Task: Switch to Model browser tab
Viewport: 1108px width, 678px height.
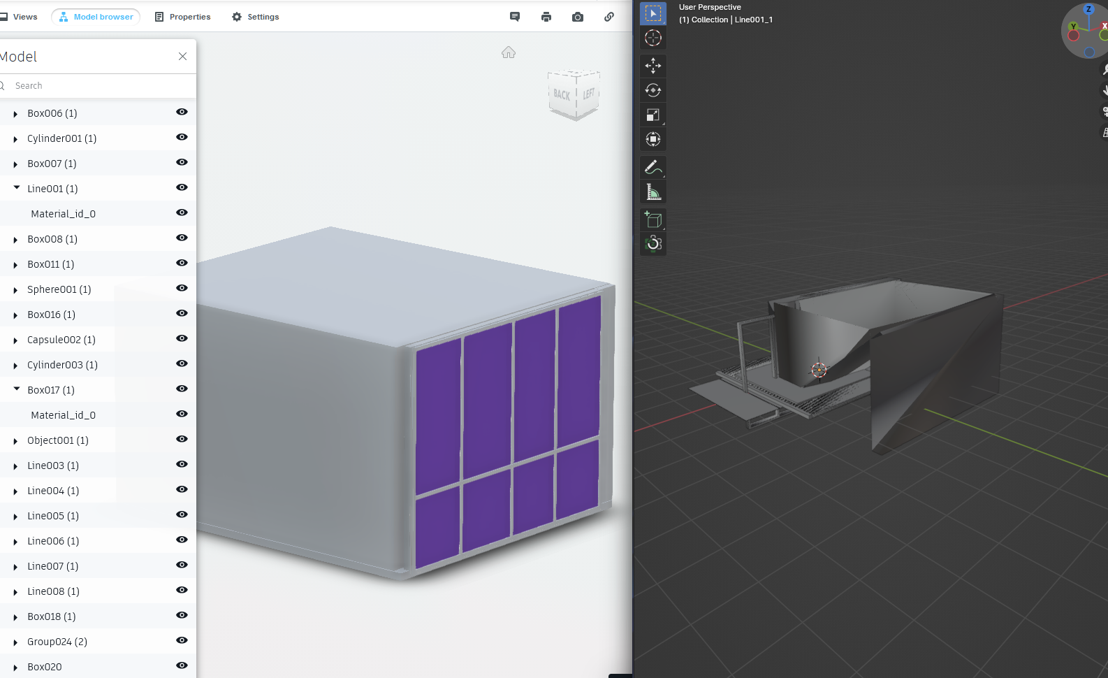Action: 96,17
